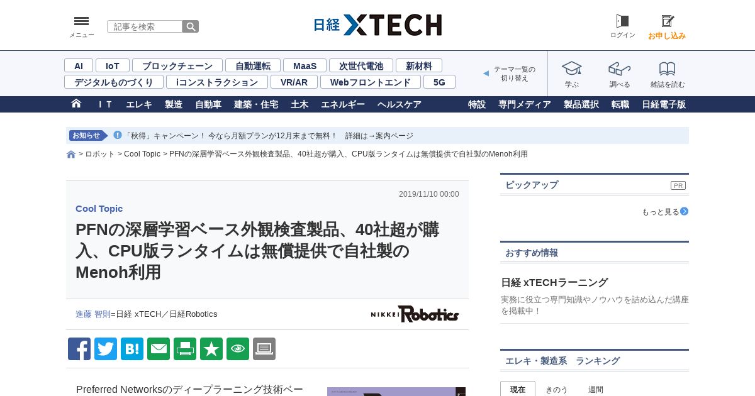Open the 日経電子版 menu item
Viewport: 755px width, 396px height.
pos(664,104)
